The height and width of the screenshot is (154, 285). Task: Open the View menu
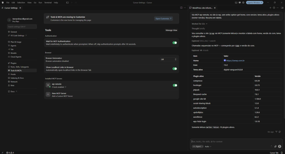29,3
